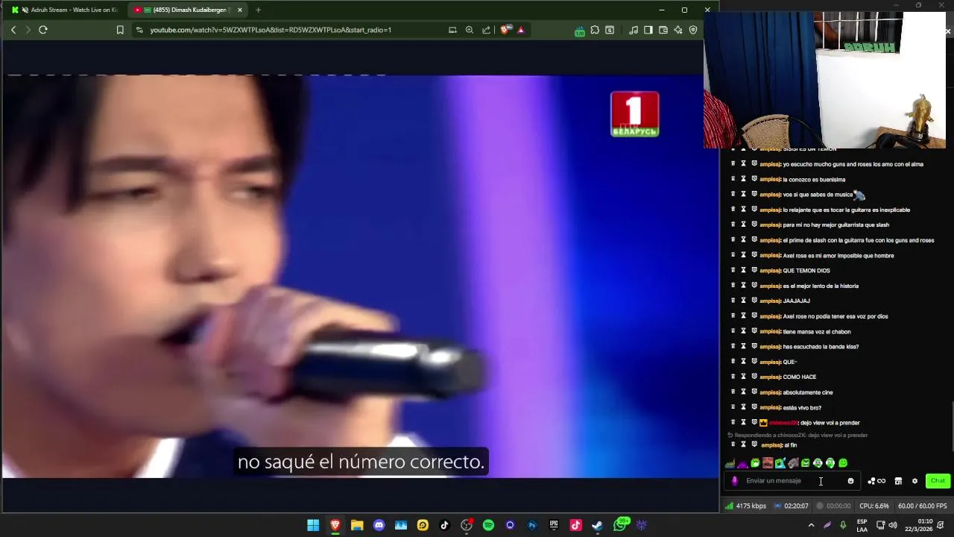Open Leo AI sparkle icon
This screenshot has height=537, width=954.
[x=678, y=30]
